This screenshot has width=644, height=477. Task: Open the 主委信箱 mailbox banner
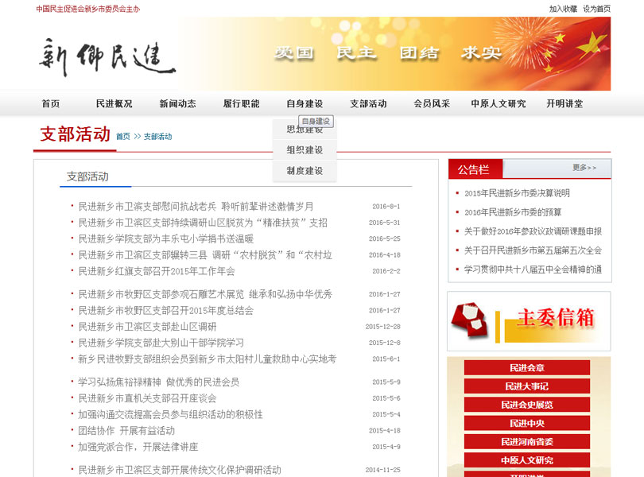tap(529, 320)
